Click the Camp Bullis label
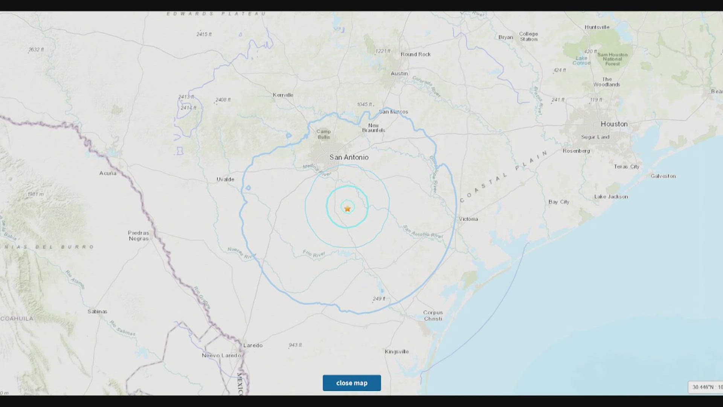723x407 pixels. coord(323,134)
